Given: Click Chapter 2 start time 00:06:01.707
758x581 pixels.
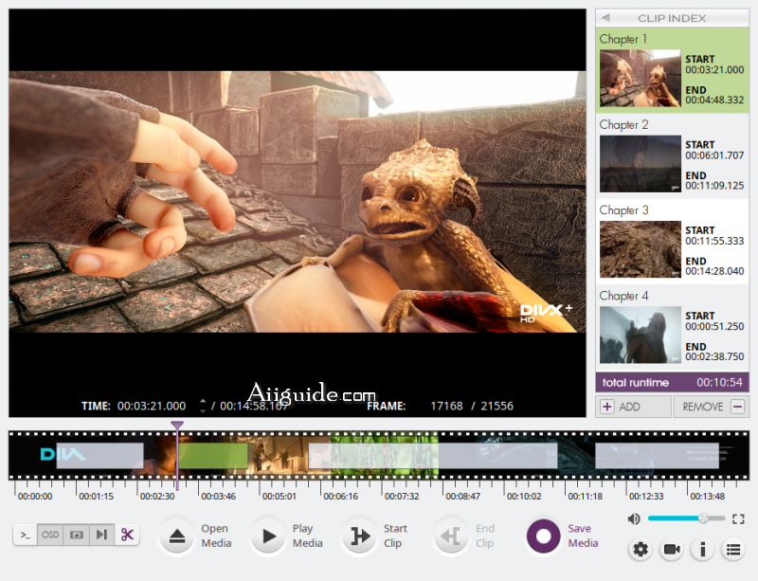Looking at the screenshot, I should (x=714, y=155).
